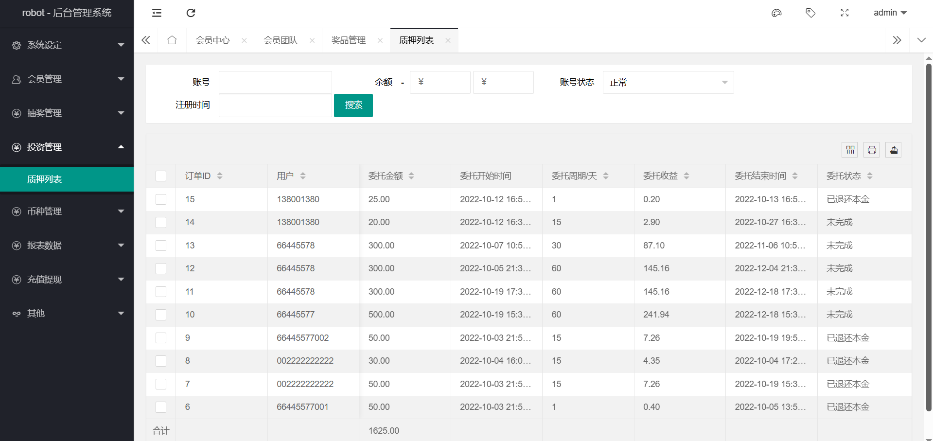Click the export table icon
This screenshot has height=441, width=933.
[x=894, y=150]
